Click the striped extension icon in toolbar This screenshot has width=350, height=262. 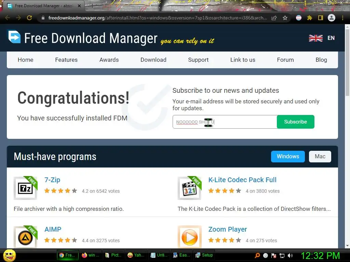tap(299, 18)
